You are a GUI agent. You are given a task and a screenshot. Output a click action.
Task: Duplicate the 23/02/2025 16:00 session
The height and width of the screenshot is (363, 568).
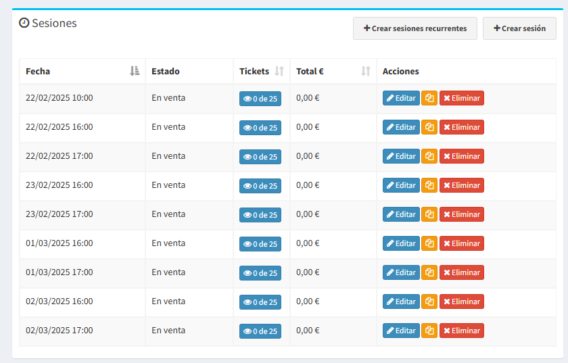click(x=429, y=185)
